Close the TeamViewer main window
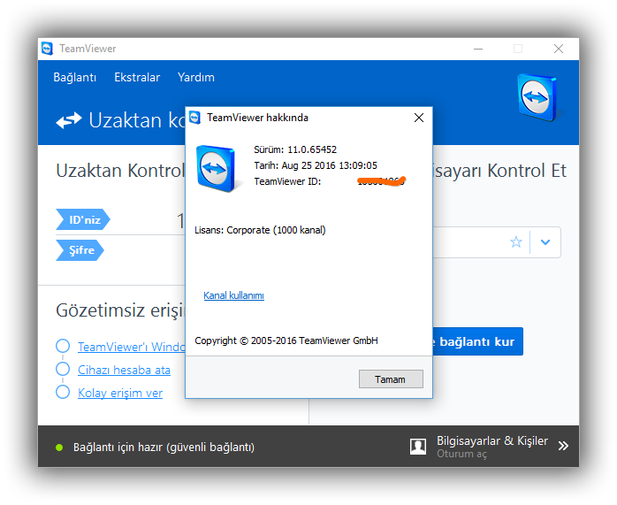Screen dimensions: 617x505 (559, 49)
